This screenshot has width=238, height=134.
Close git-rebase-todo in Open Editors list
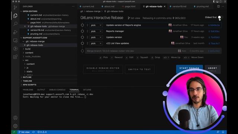(25, 26)
